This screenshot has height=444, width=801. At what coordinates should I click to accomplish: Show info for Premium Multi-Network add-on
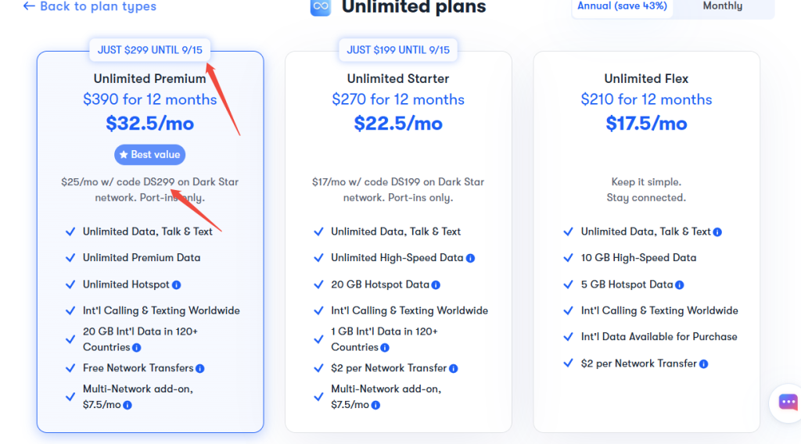point(128,405)
